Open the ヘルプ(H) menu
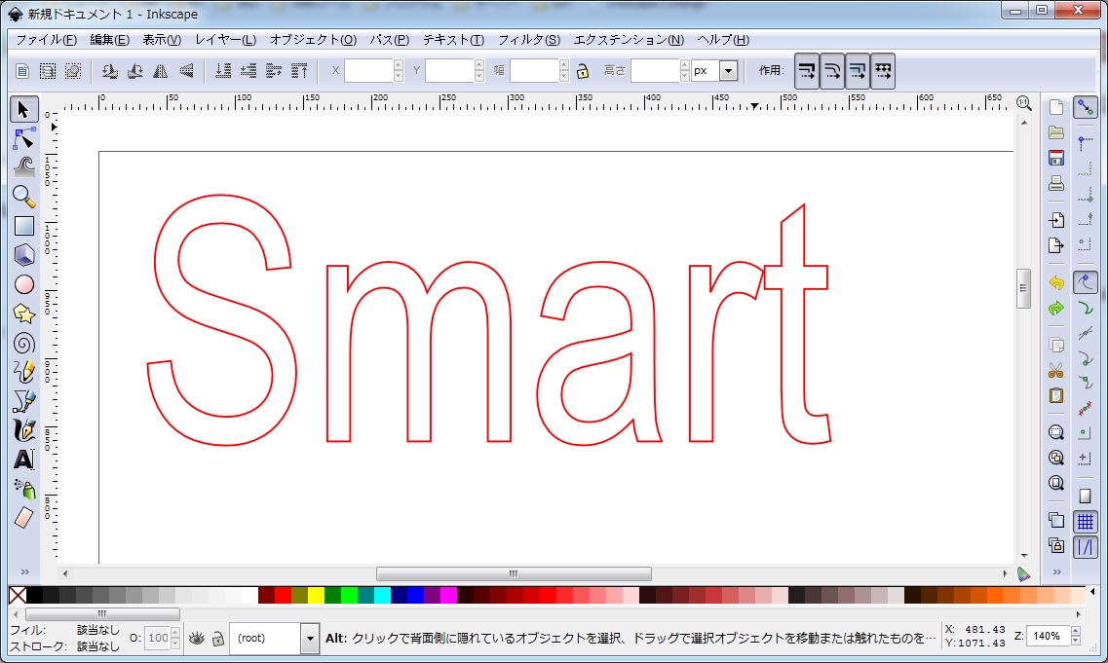The height and width of the screenshot is (663, 1108). click(723, 40)
